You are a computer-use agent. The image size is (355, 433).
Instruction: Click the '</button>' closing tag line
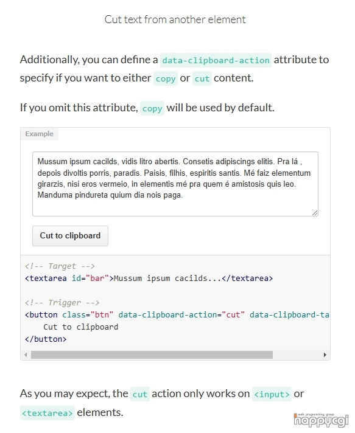click(46, 339)
